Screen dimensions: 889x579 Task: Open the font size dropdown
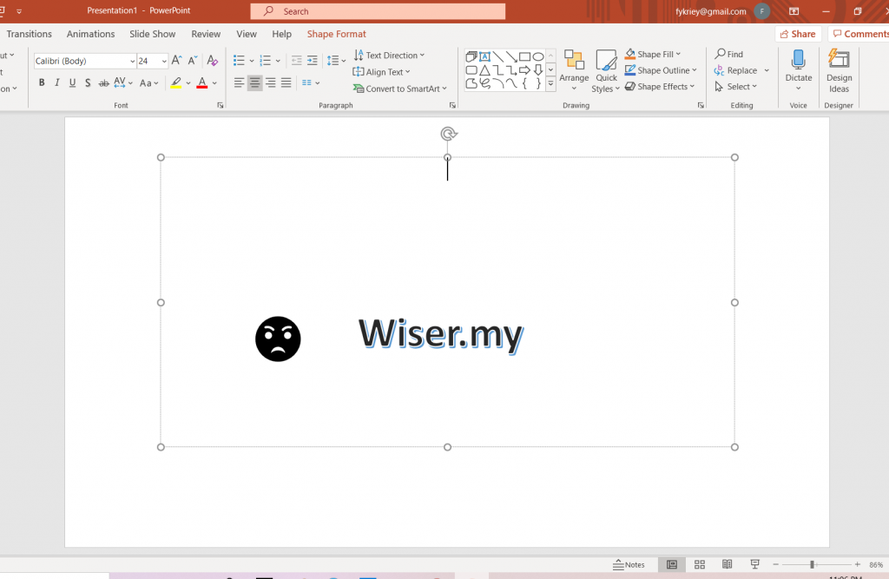(x=164, y=61)
